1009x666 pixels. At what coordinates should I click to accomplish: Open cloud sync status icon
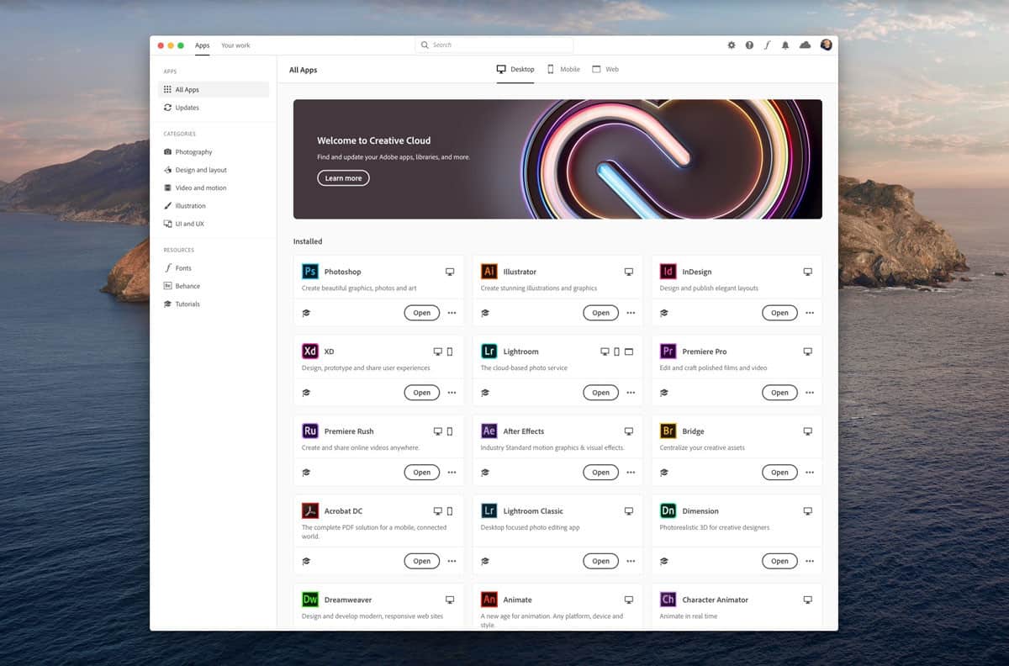805,45
